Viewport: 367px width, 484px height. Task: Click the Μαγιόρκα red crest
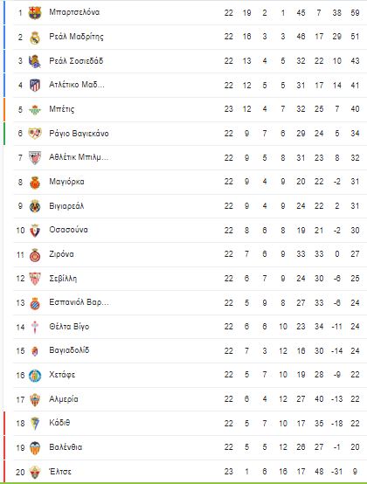click(x=35, y=182)
